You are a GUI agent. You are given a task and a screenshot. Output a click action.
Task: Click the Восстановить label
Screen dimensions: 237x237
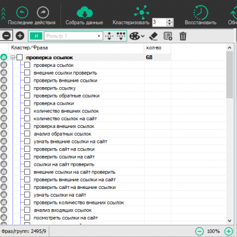coord(201,23)
